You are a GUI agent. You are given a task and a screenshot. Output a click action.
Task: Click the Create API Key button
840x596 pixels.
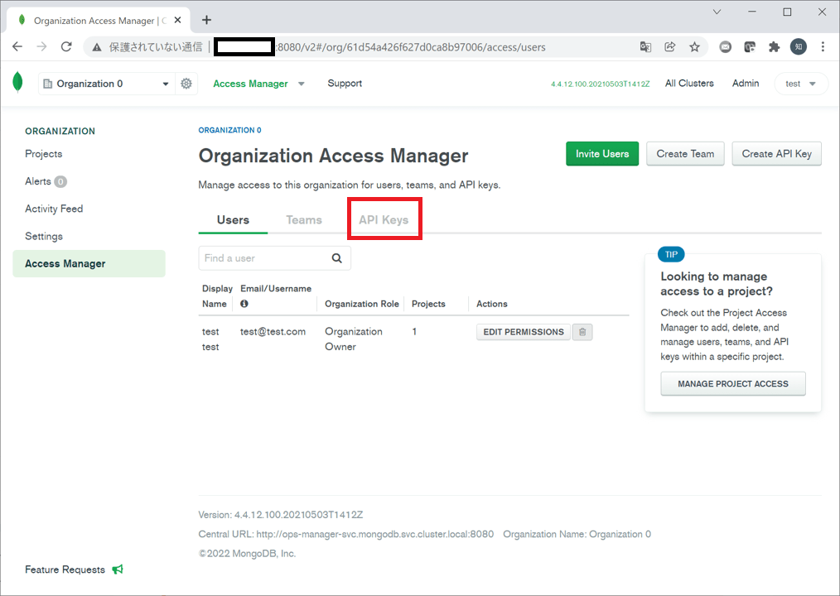775,153
